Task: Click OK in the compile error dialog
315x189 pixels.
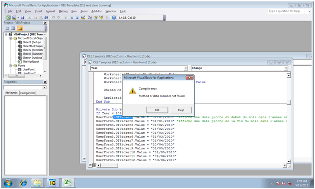Action: click(157, 110)
